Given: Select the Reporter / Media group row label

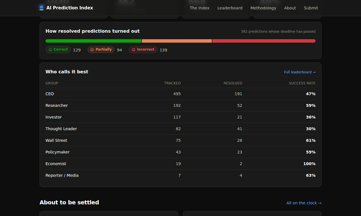Looking at the screenshot, I should point(62,175).
